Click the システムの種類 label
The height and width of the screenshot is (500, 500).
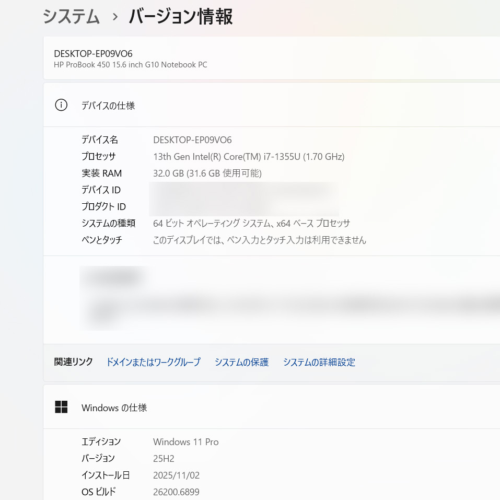[x=109, y=223]
